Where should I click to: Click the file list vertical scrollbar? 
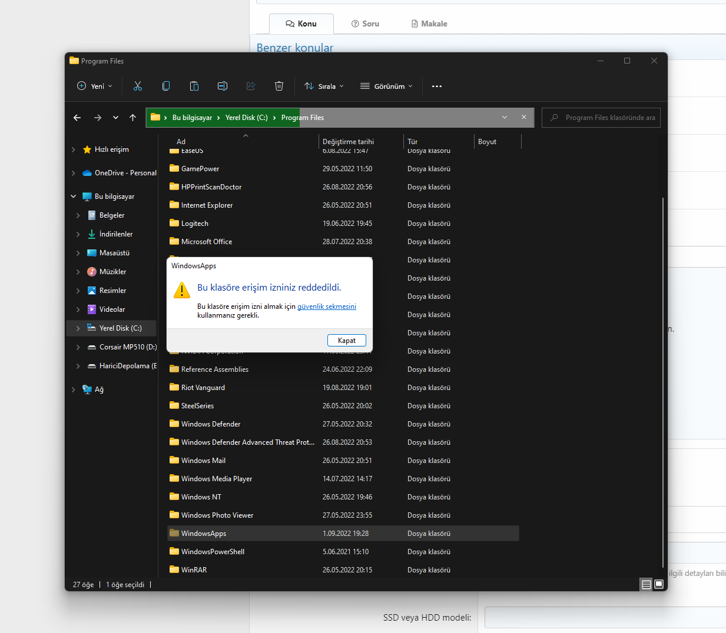point(663,382)
